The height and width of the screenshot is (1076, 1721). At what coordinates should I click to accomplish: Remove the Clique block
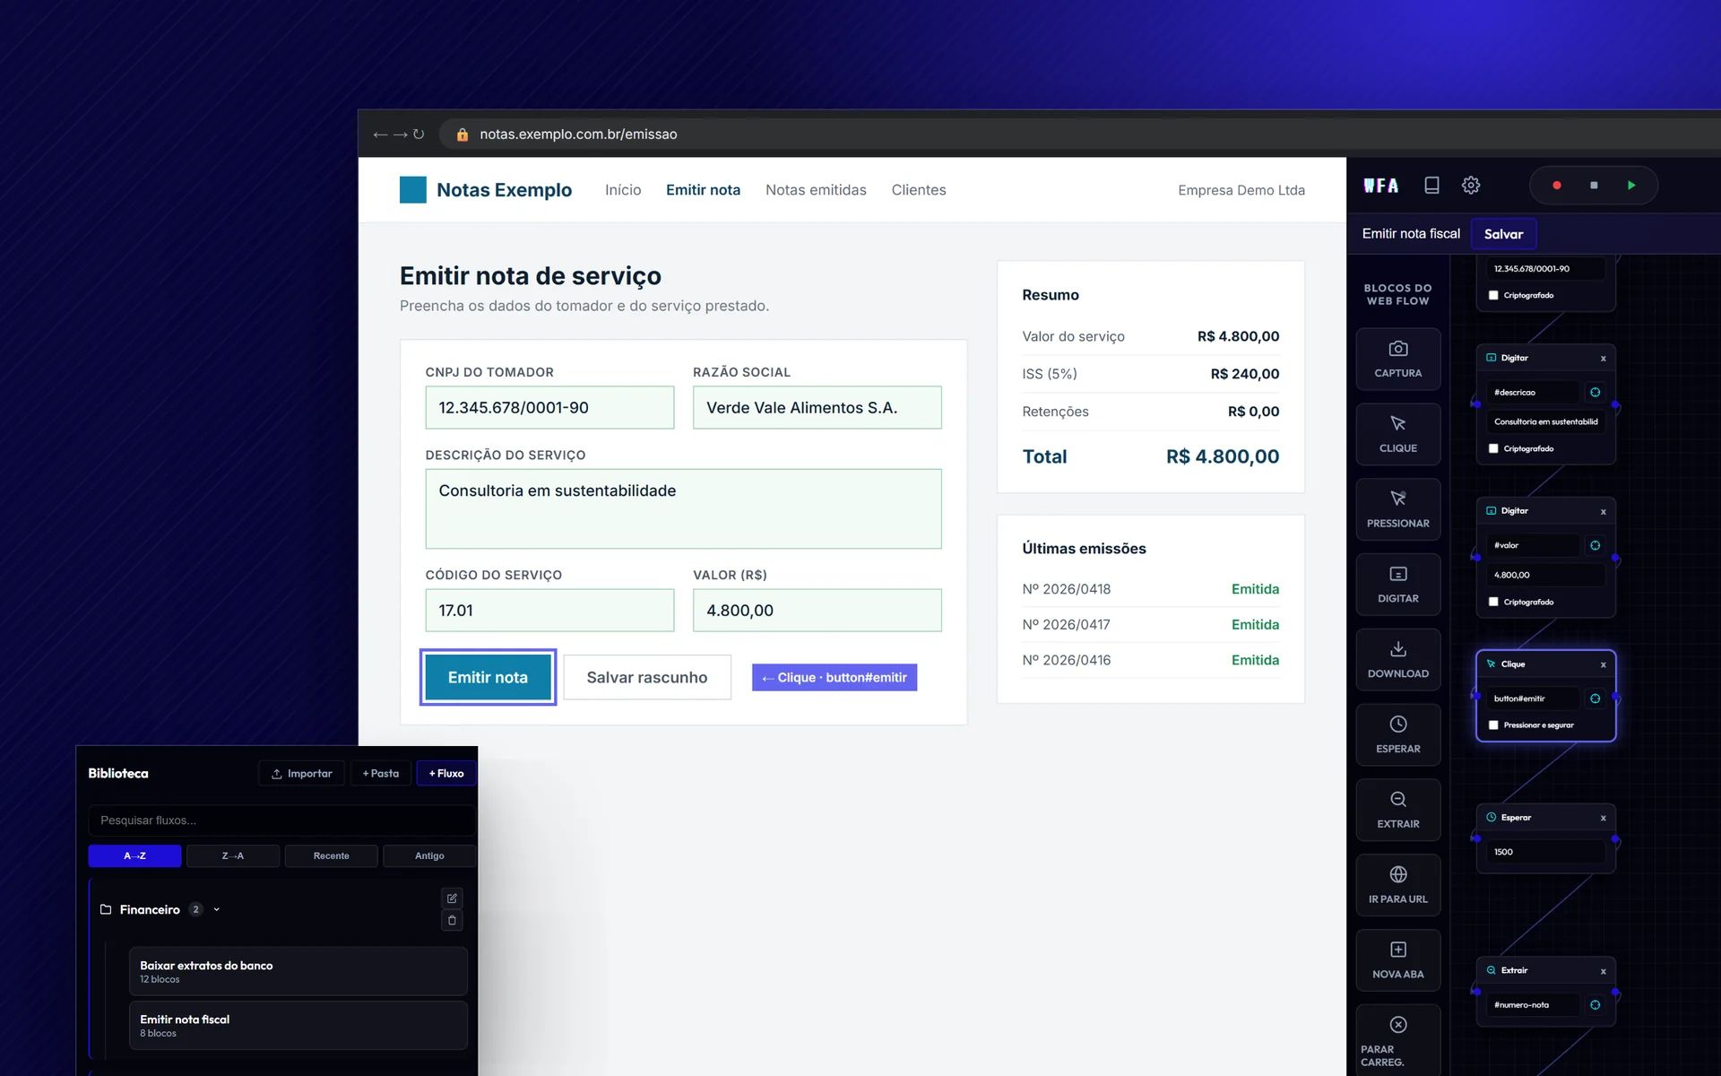(x=1603, y=665)
